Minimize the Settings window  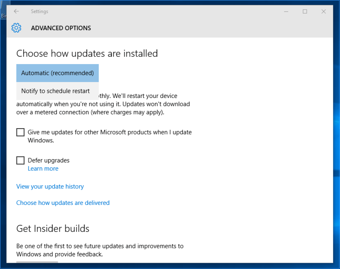coord(286,11)
